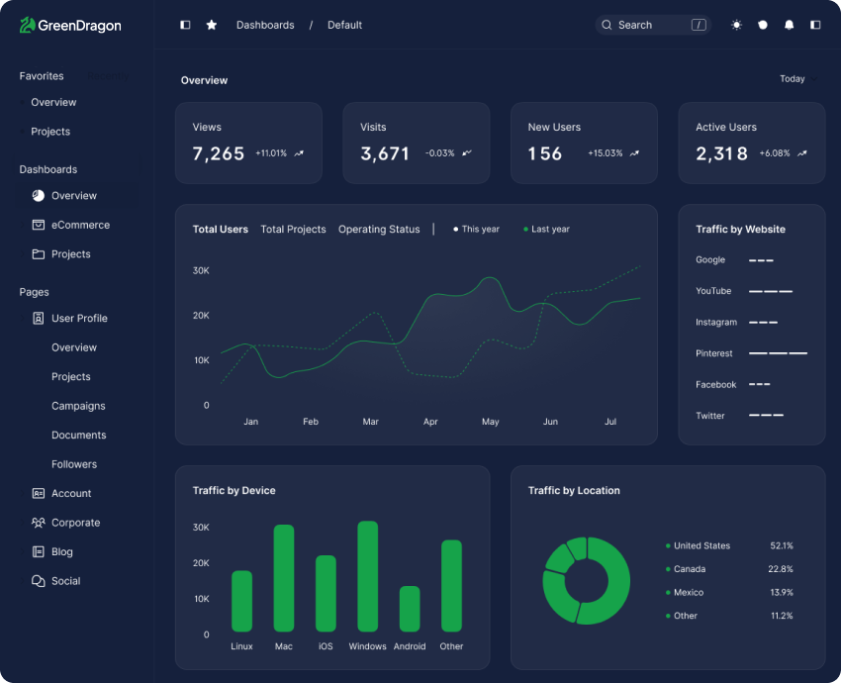Open eCommerce dashboard via its bag icon
Image resolution: width=841 pixels, height=683 pixels.
(39, 225)
